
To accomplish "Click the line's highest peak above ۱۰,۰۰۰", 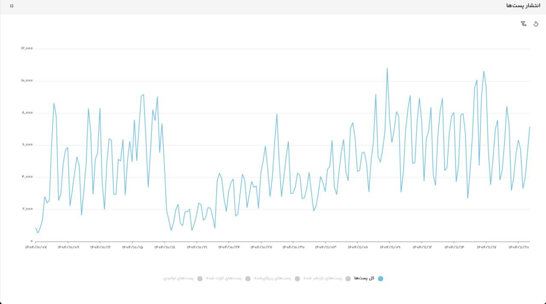I will coord(387,69).
